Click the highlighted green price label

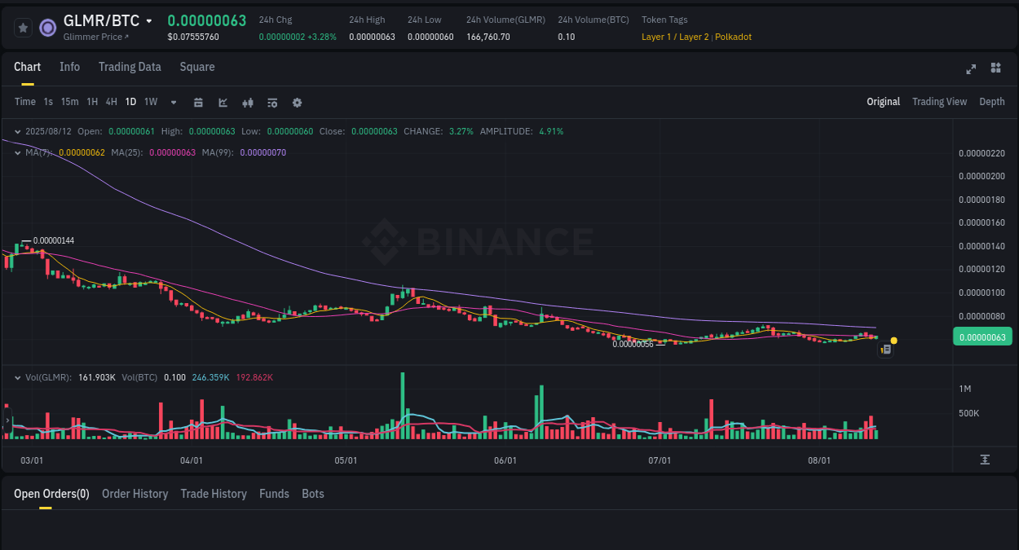point(982,336)
